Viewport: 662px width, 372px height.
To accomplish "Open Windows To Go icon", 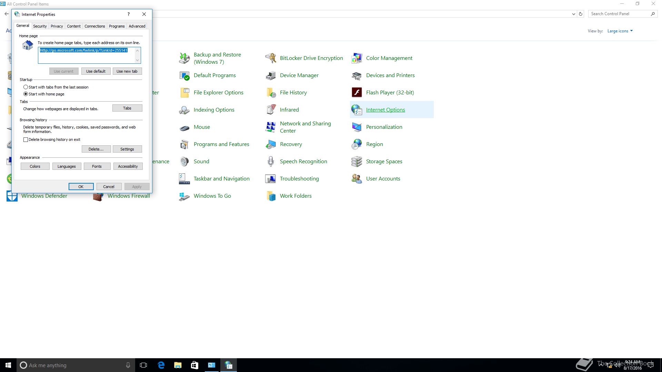I will point(184,196).
